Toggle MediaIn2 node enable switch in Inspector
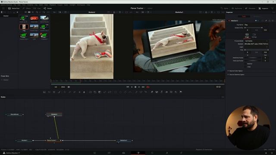 229,21
